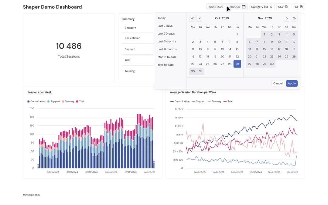Select October 29 in the calendar
Screen dimensions: 328x205
pos(237,64)
